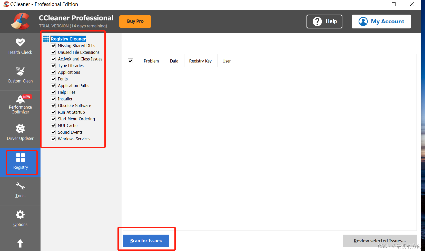Click Obsolete Software label text
The image size is (425, 251).
point(74,106)
